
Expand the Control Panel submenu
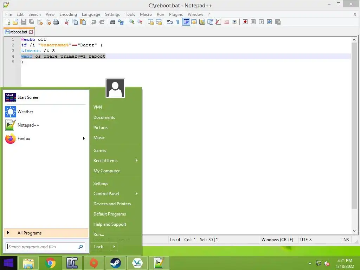pyautogui.click(x=137, y=194)
